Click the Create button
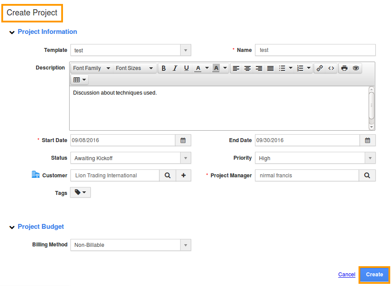This screenshot has height=286, width=392. (374, 275)
